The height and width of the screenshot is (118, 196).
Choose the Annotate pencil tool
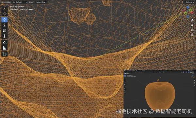[x=5, y=42]
